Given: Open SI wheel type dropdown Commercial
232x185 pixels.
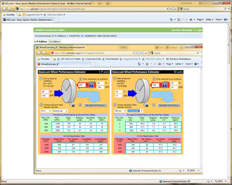Looking at the screenshot, I should [135, 111].
